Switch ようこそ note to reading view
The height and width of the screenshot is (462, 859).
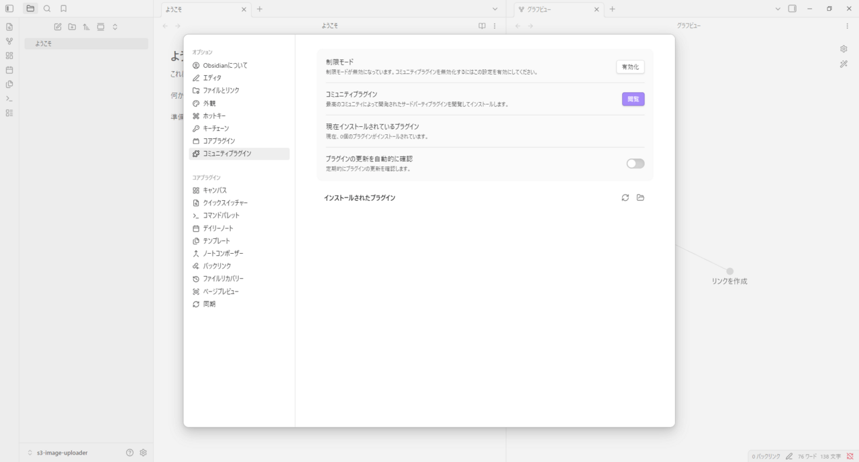click(x=482, y=26)
